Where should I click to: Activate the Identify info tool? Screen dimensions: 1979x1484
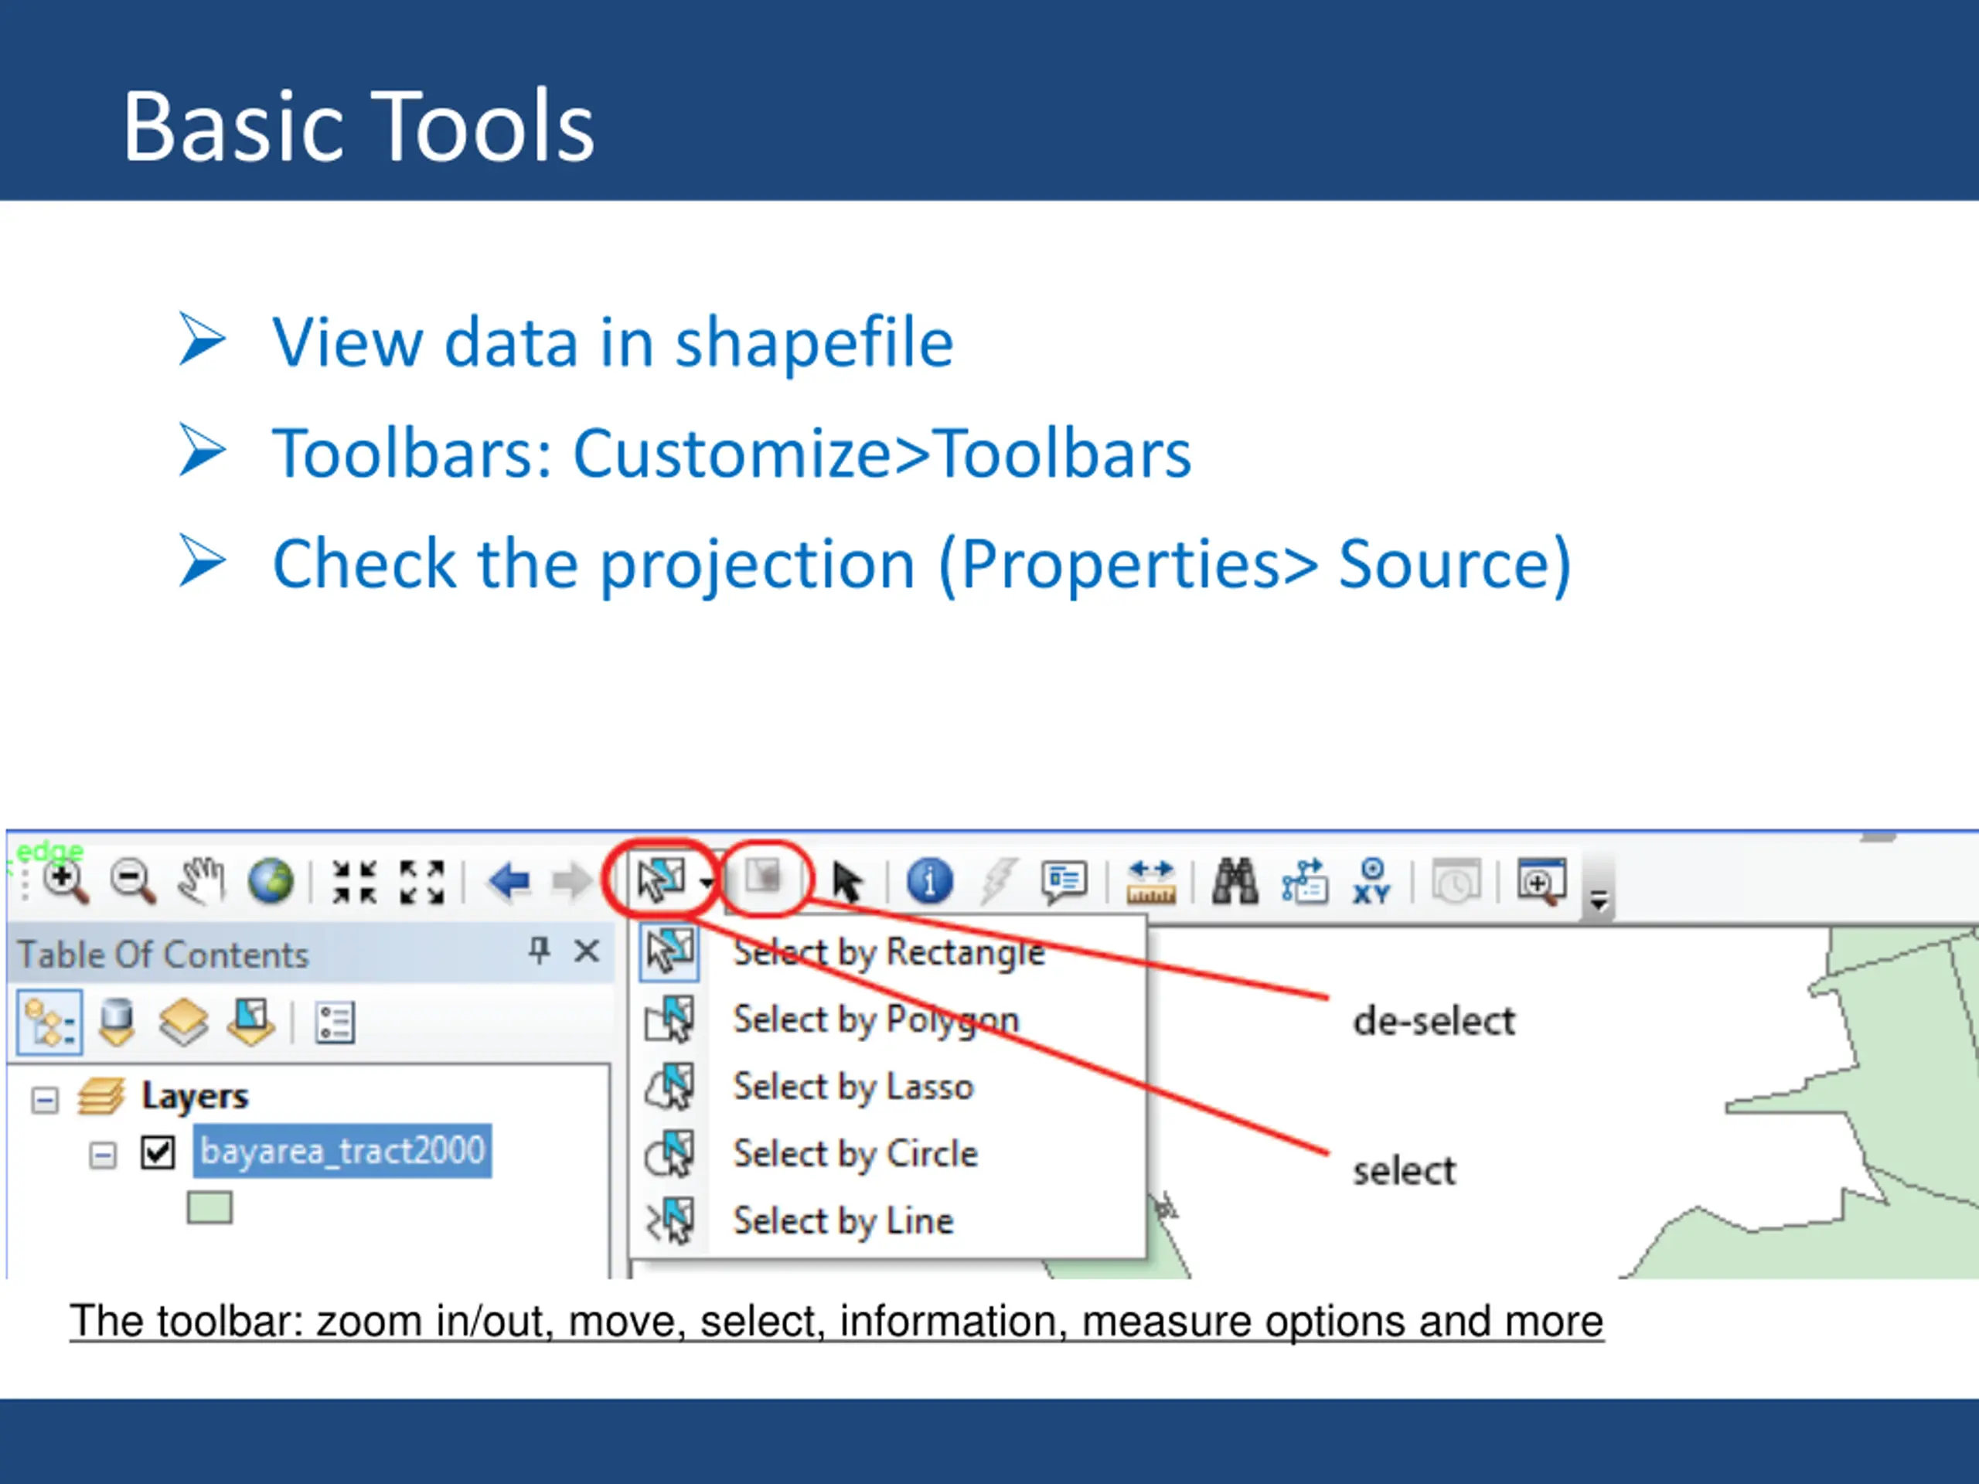click(x=929, y=881)
